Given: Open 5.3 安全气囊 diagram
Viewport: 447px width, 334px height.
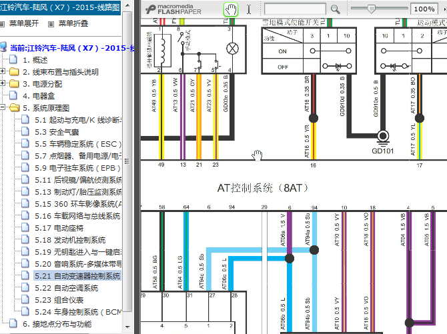Looking at the screenshot, I should tap(57, 132).
